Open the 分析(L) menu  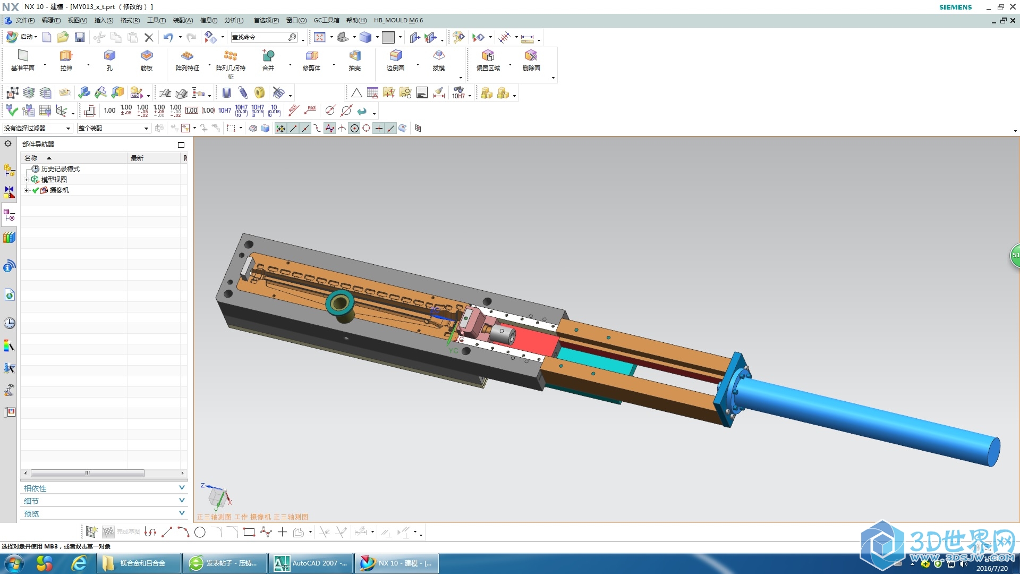tap(234, 20)
